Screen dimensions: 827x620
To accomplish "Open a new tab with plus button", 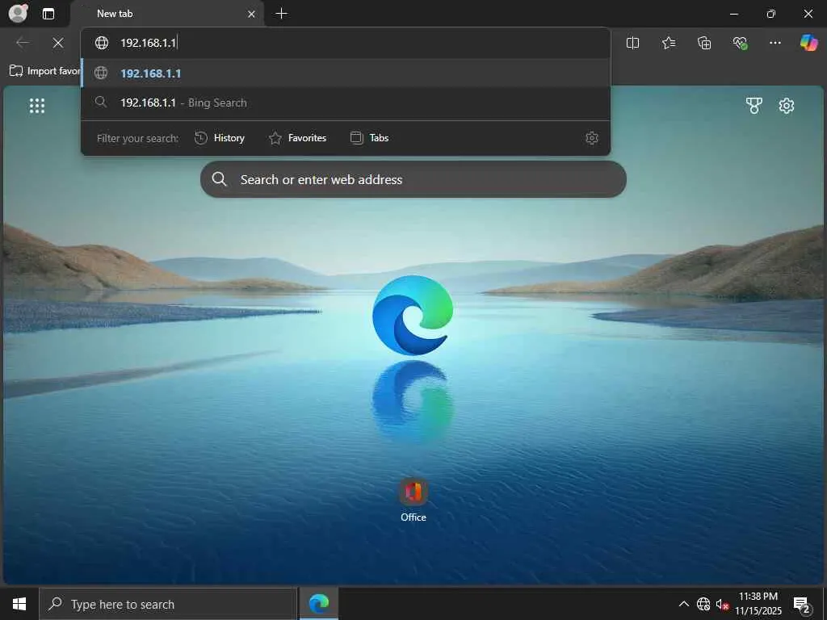I will tap(282, 14).
